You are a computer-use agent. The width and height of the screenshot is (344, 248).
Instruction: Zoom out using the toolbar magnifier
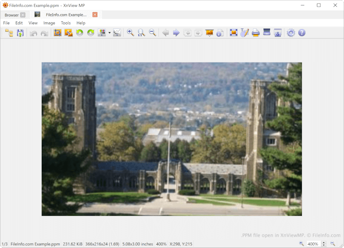point(153,33)
